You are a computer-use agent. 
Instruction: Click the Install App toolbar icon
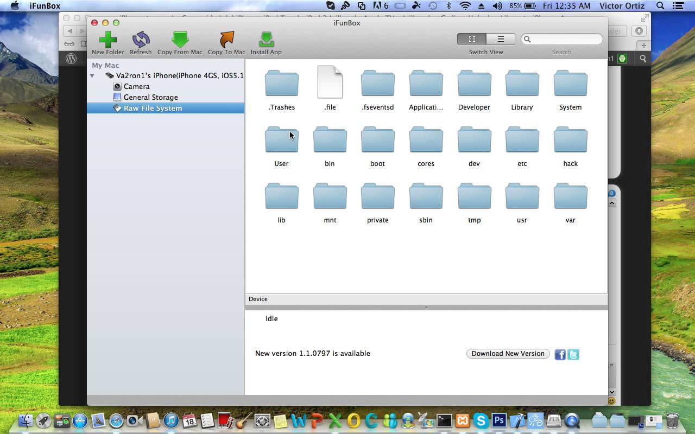[x=266, y=40]
